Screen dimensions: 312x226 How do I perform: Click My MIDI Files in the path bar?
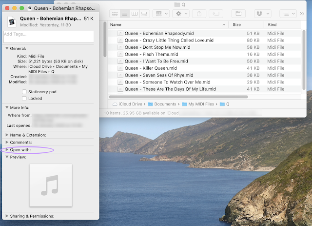click(198, 104)
